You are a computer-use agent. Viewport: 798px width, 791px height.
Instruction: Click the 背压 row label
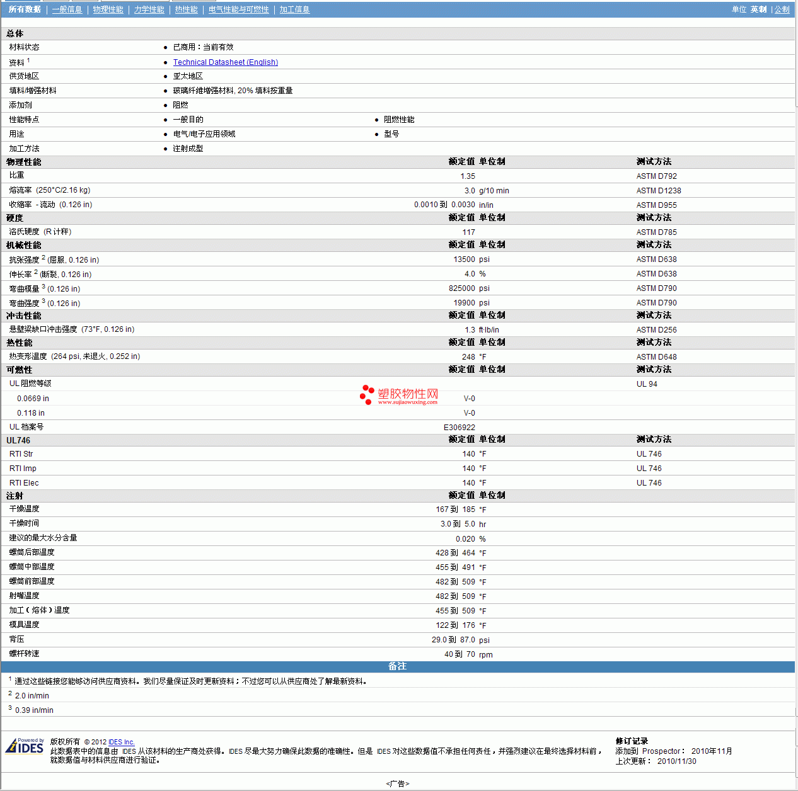[17, 639]
